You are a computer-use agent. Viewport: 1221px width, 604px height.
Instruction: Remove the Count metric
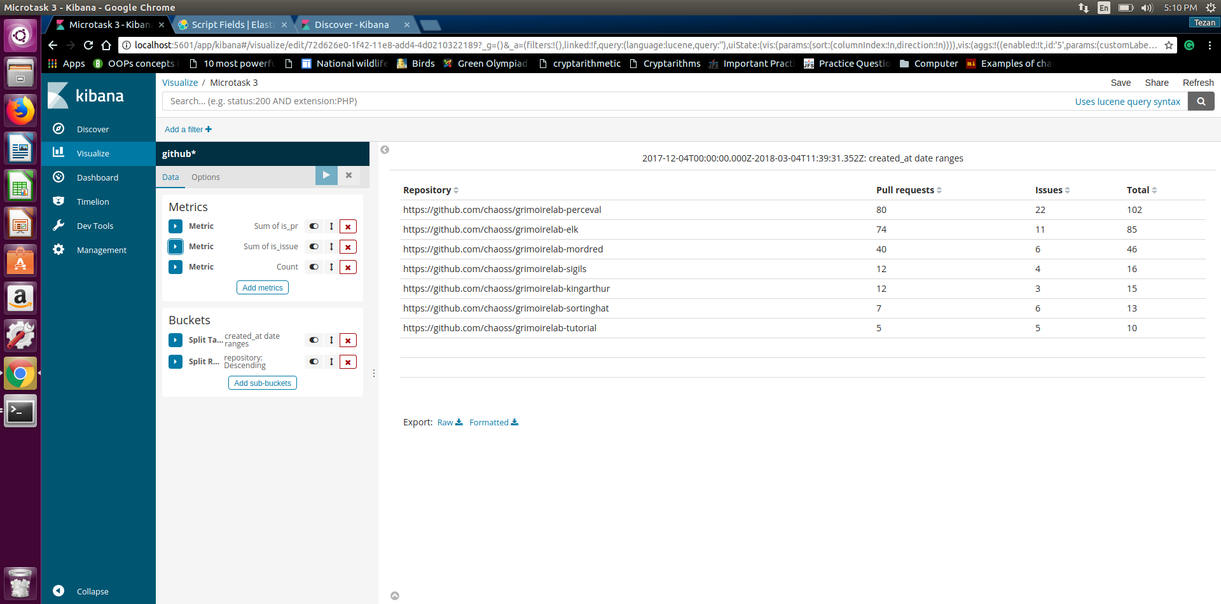[x=348, y=267]
